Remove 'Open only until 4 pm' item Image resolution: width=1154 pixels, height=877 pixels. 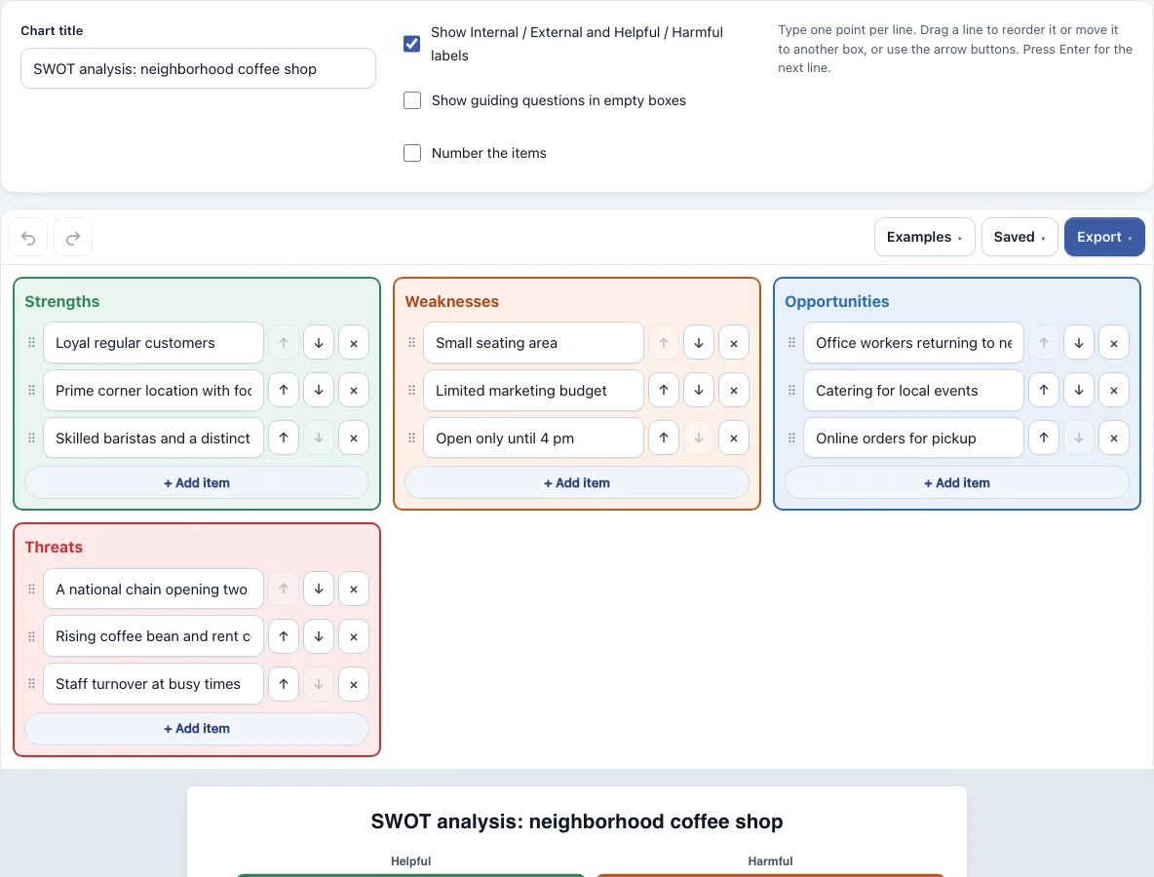coord(734,438)
